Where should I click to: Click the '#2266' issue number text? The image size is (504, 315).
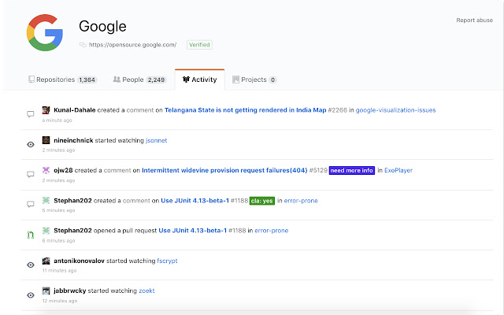pyautogui.click(x=338, y=110)
